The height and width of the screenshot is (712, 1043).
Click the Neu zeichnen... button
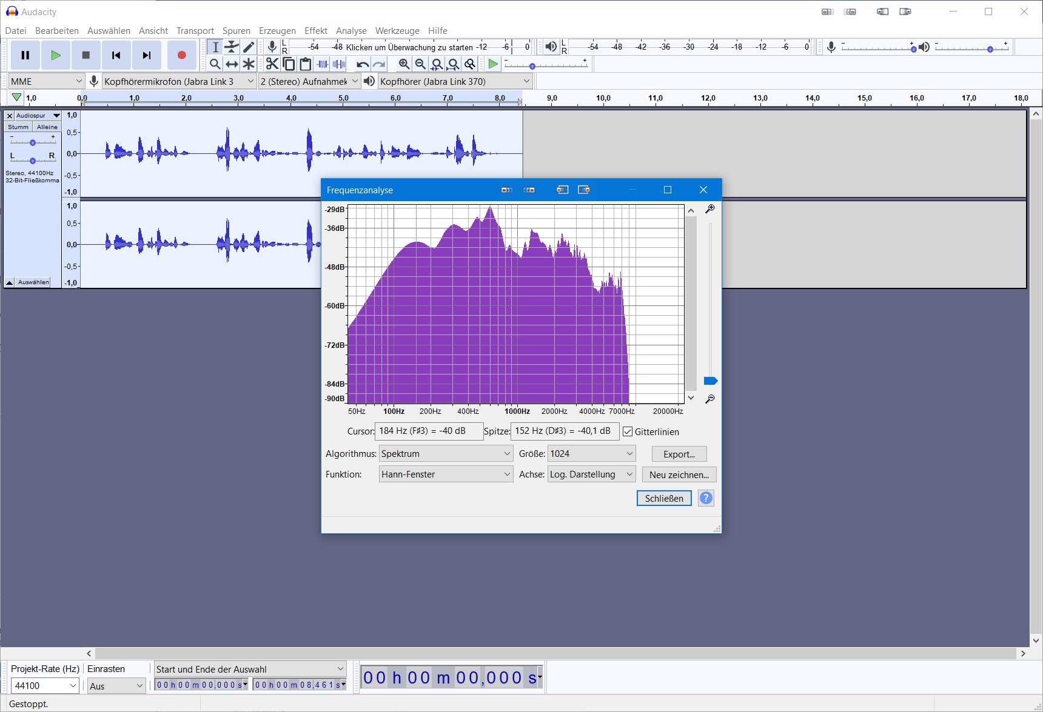(x=679, y=474)
